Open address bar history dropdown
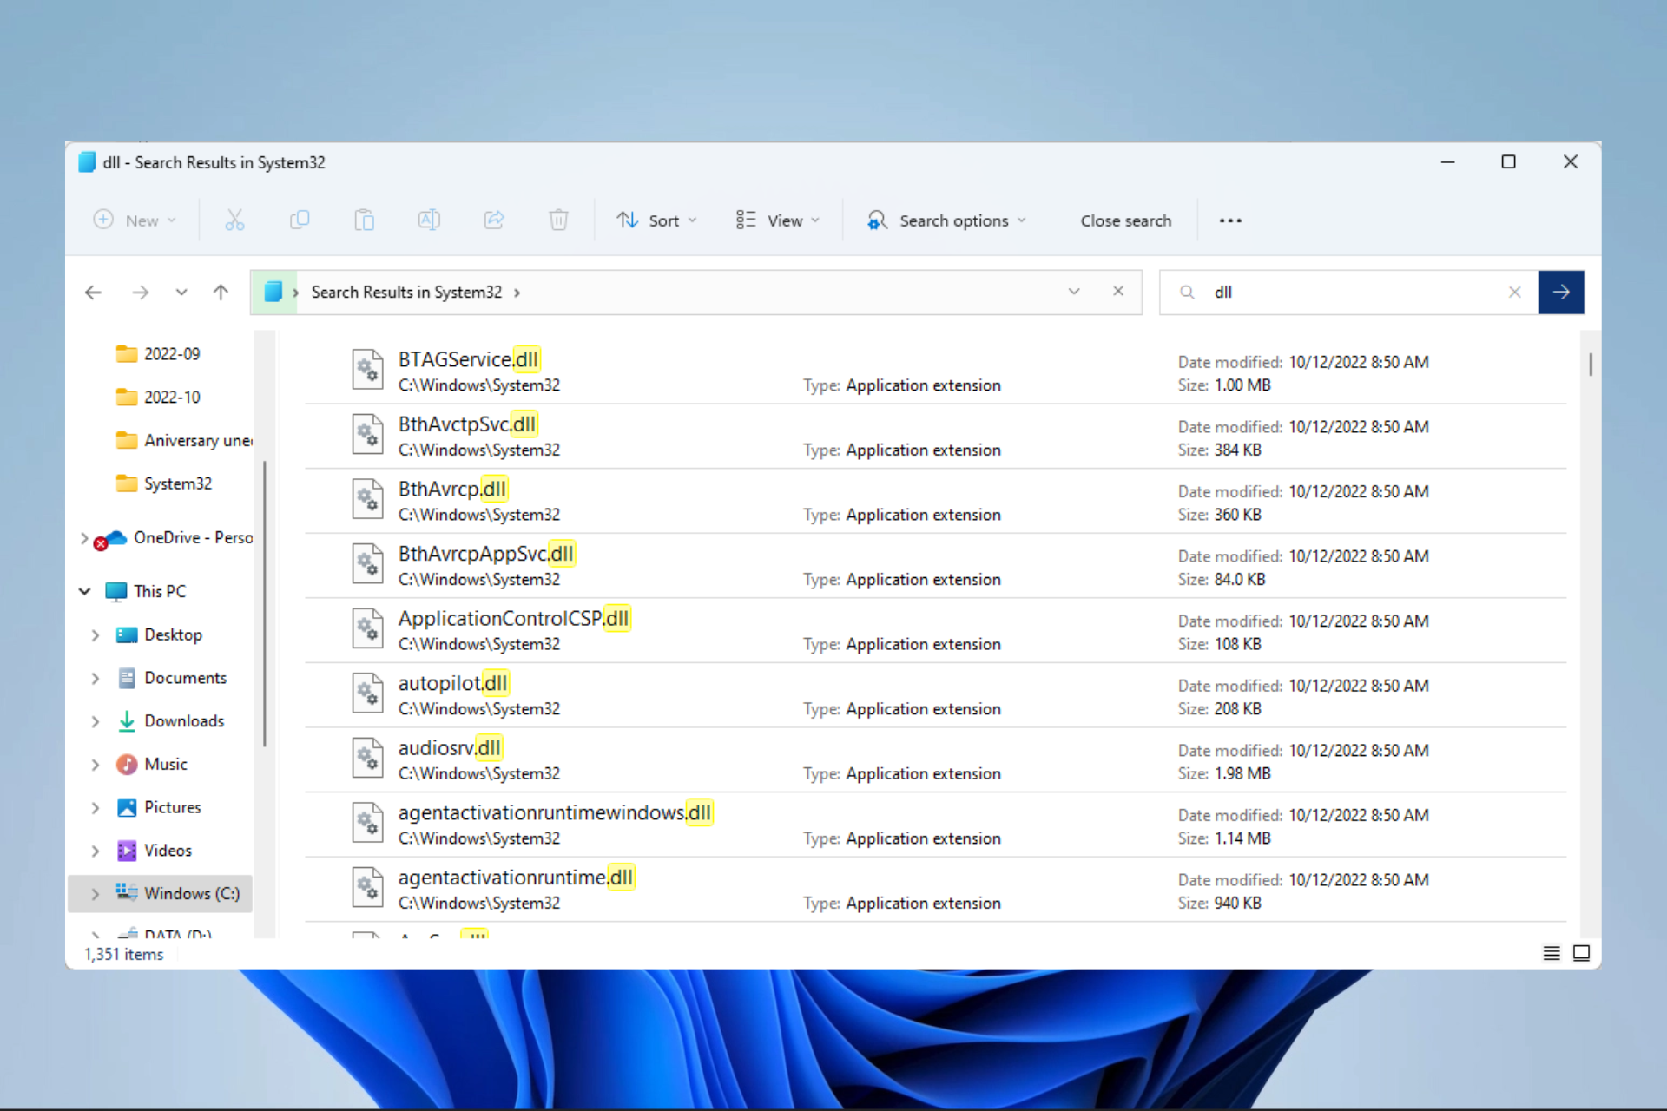Viewport: 1667px width, 1111px height. pyautogui.click(x=1074, y=292)
